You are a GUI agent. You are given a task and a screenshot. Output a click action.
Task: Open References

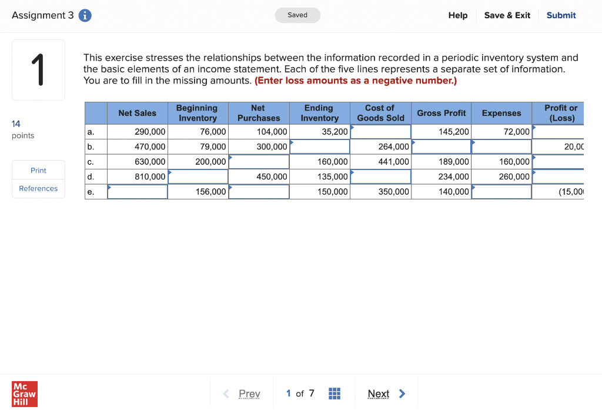38,188
